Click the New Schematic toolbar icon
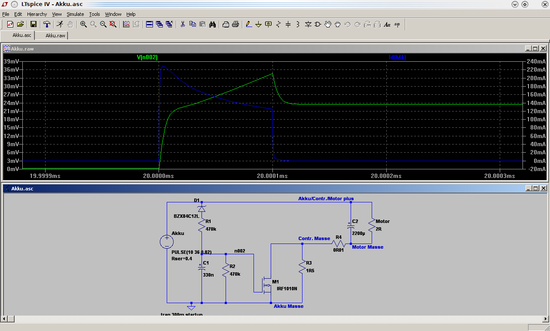Viewport: 550px width, 331px height. (x=10, y=24)
